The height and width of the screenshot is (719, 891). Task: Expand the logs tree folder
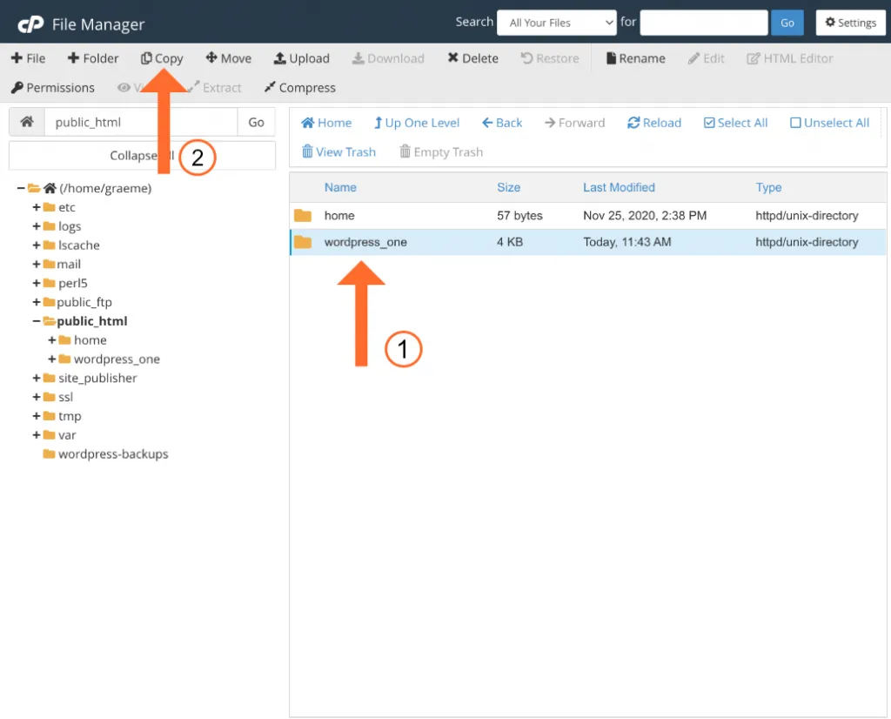point(37,225)
